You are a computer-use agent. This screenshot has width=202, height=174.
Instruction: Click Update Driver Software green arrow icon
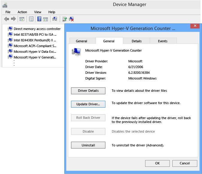(65, 19)
